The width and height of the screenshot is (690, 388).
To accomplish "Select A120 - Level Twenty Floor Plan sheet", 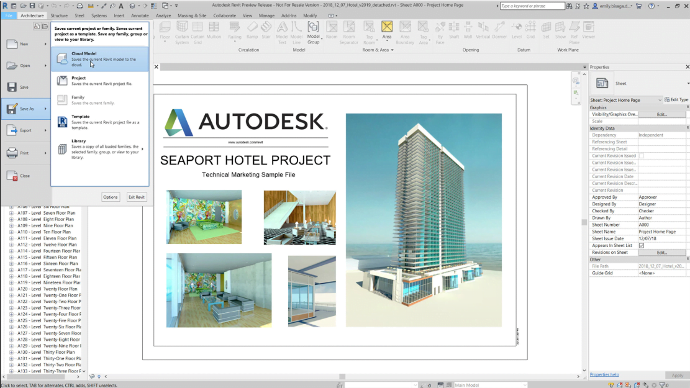I will pyautogui.click(x=47, y=289).
